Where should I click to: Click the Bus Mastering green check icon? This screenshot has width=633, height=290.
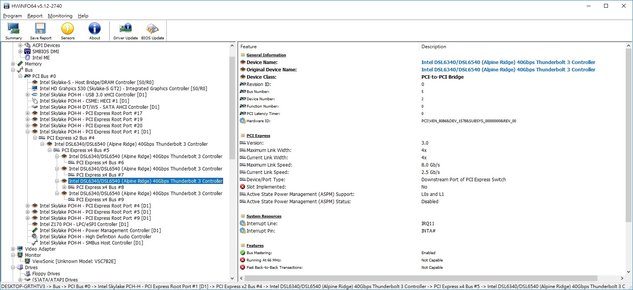pos(243,253)
